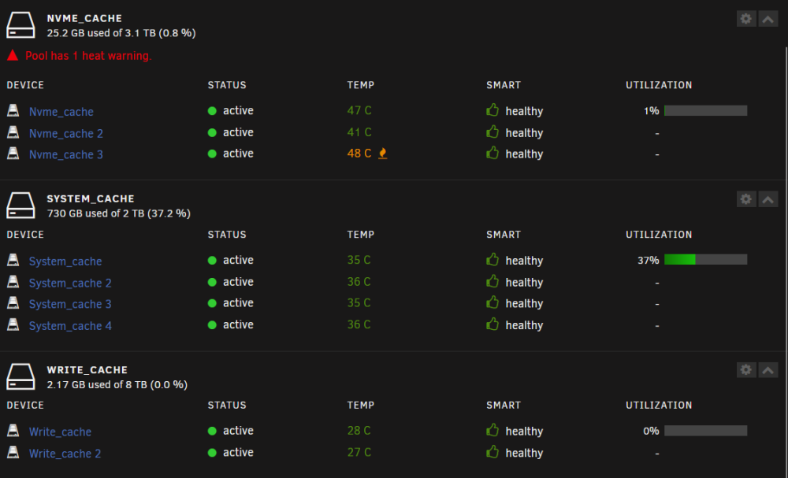Screen dimensions: 788x478
Task: Click the red heat warning triangle icon
Action: tap(13, 55)
